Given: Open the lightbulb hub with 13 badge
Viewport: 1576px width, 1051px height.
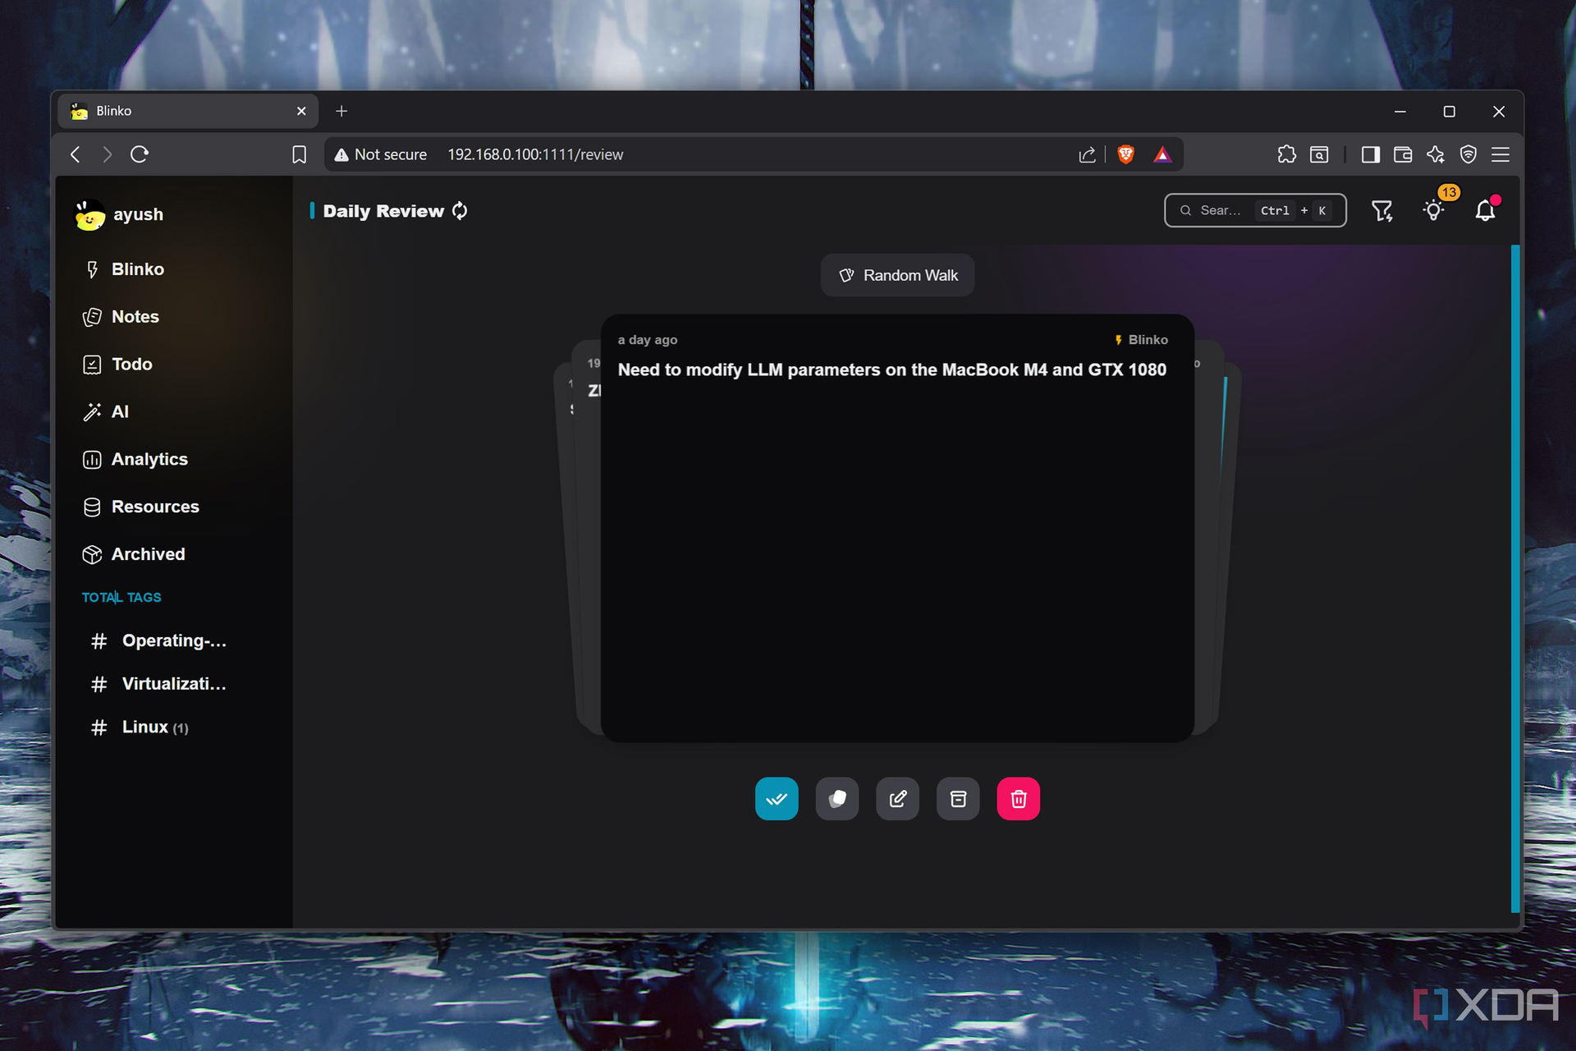Looking at the screenshot, I should (1434, 211).
